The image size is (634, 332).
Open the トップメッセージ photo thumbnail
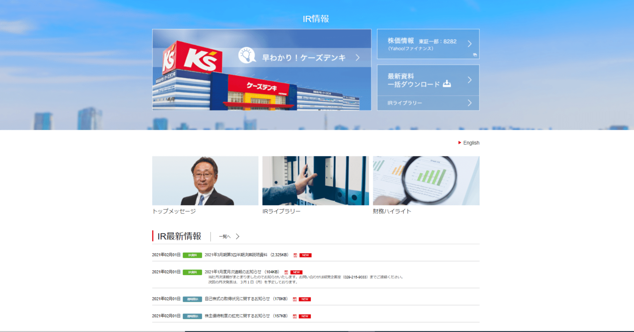click(x=205, y=181)
